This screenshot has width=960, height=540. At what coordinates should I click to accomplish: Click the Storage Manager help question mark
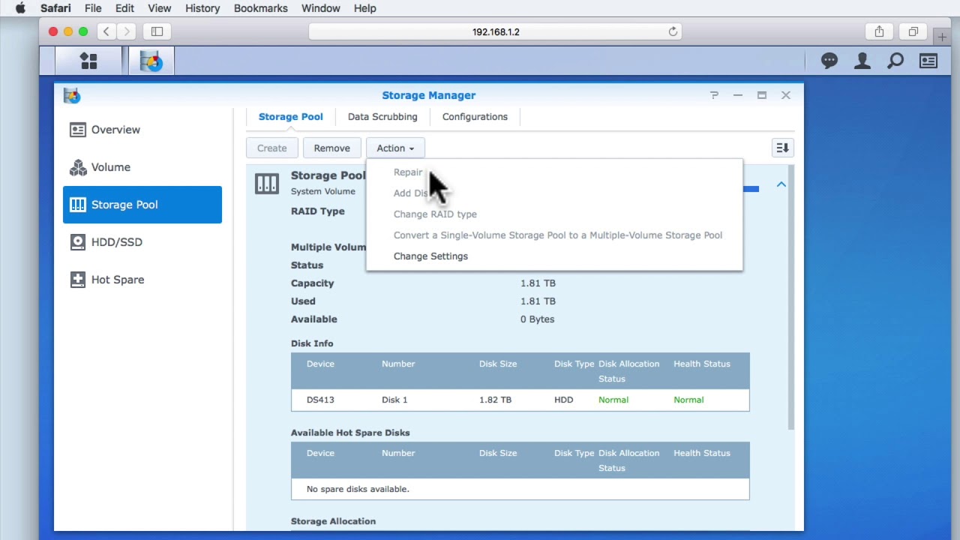pyautogui.click(x=714, y=95)
